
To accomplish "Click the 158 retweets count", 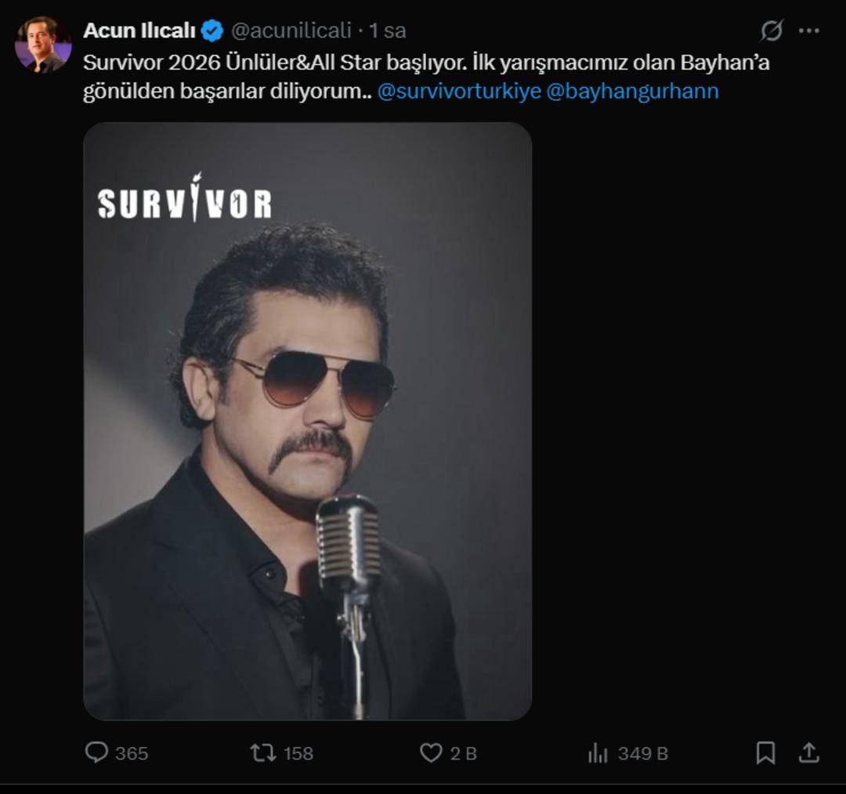I will (x=298, y=753).
